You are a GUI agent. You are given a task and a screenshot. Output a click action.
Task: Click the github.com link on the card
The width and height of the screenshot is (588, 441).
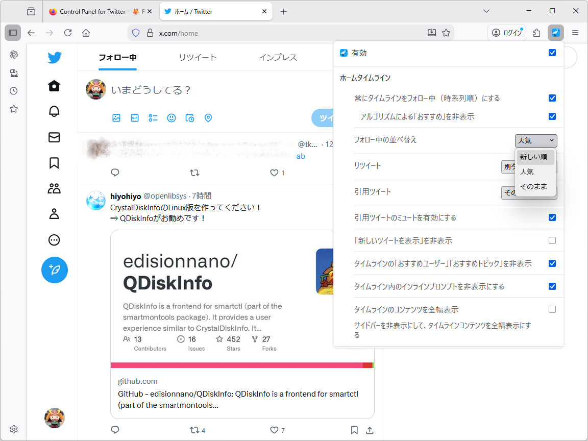tap(137, 381)
